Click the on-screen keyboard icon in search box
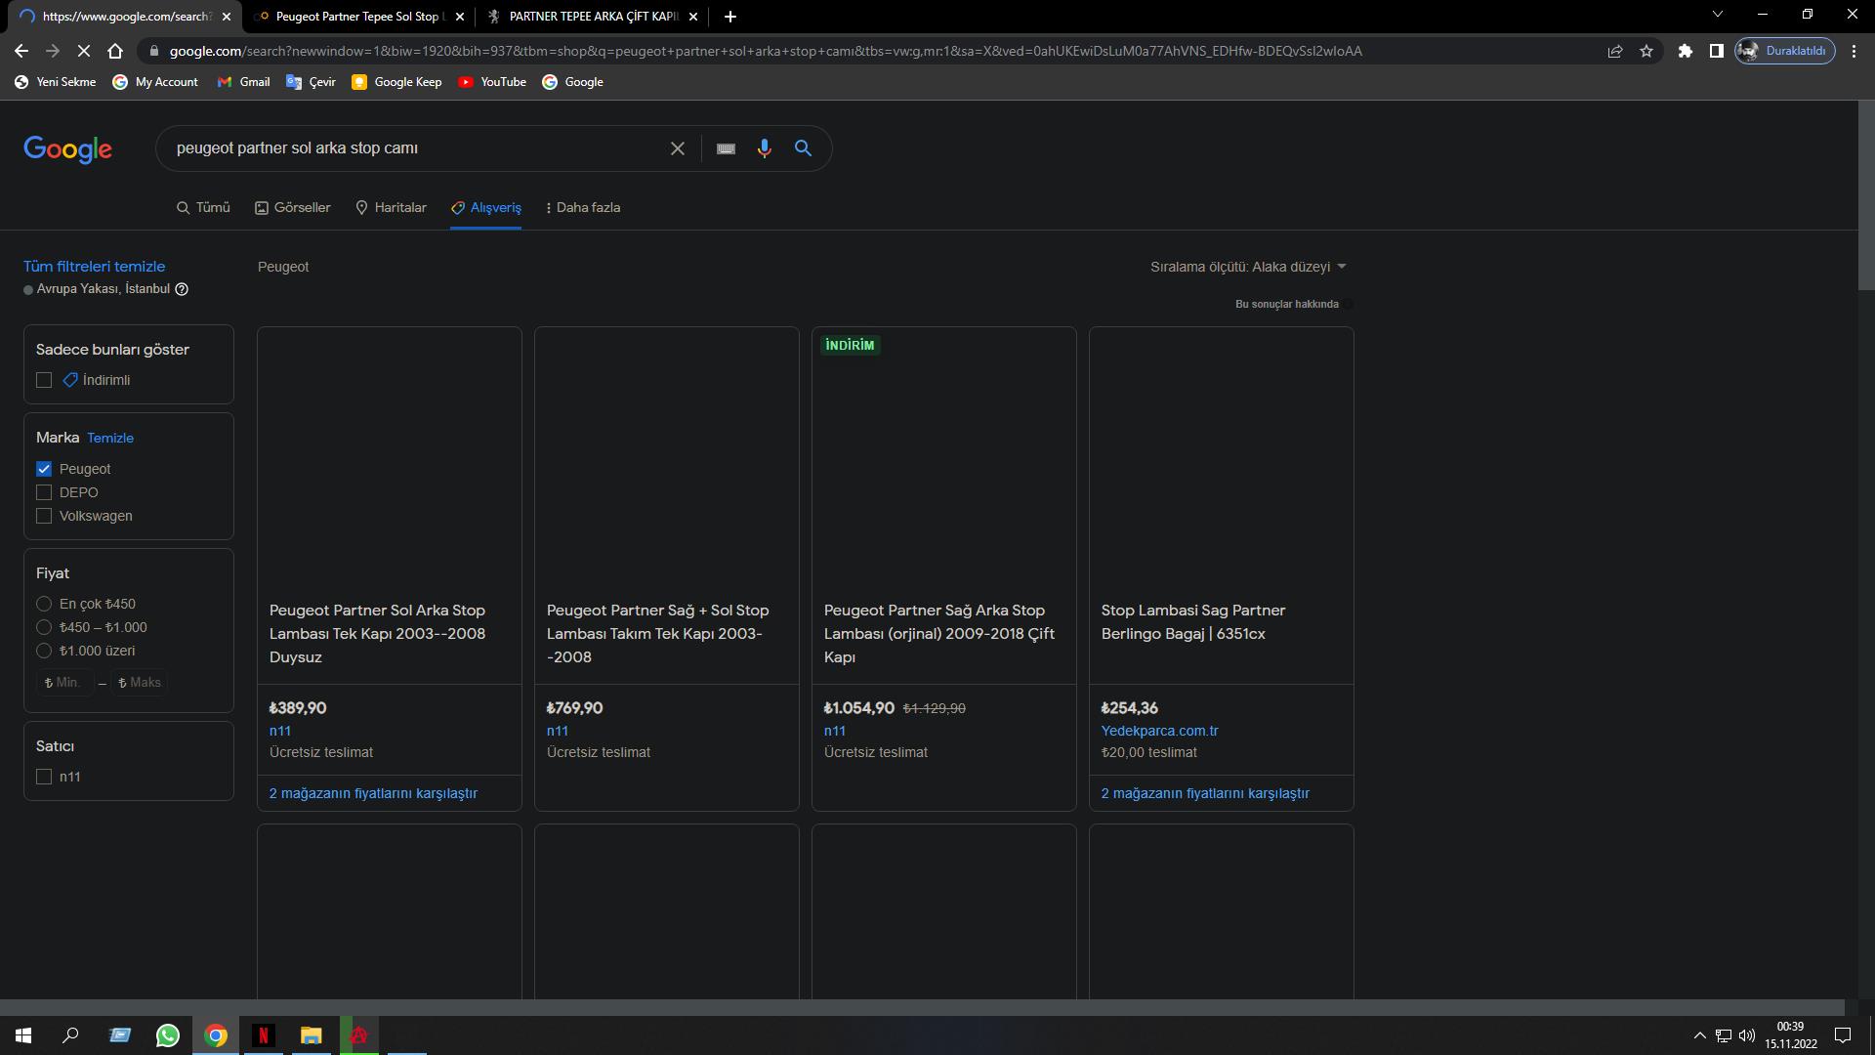 point(726,148)
